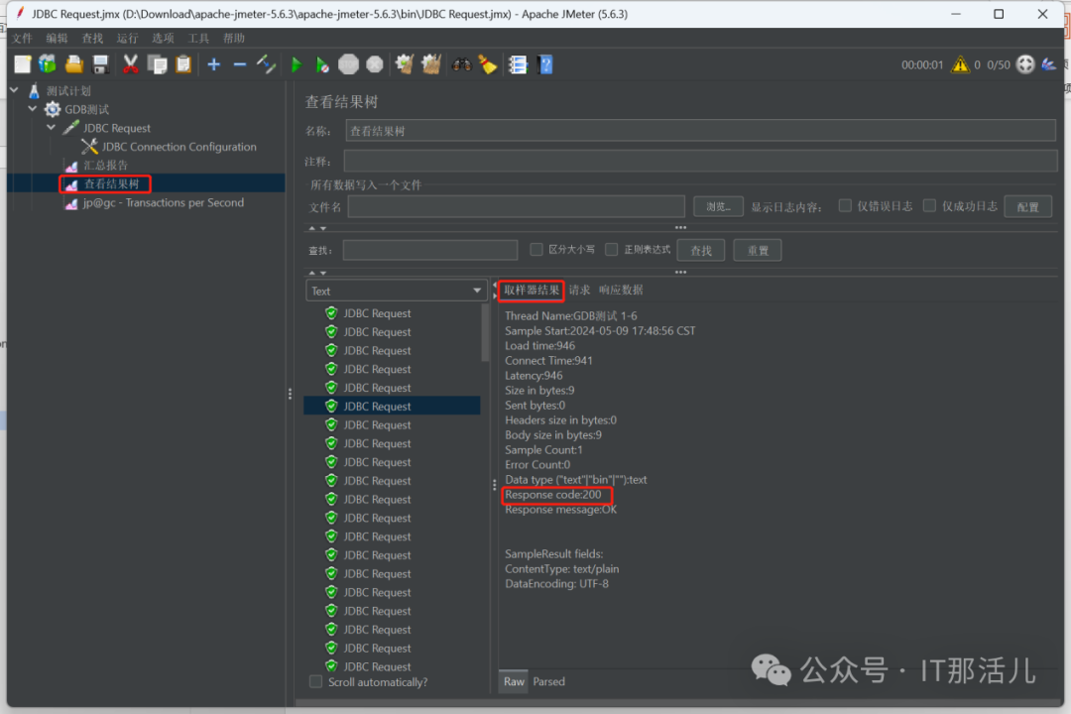
Task: Click the 注释 comment input field
Action: 701,162
